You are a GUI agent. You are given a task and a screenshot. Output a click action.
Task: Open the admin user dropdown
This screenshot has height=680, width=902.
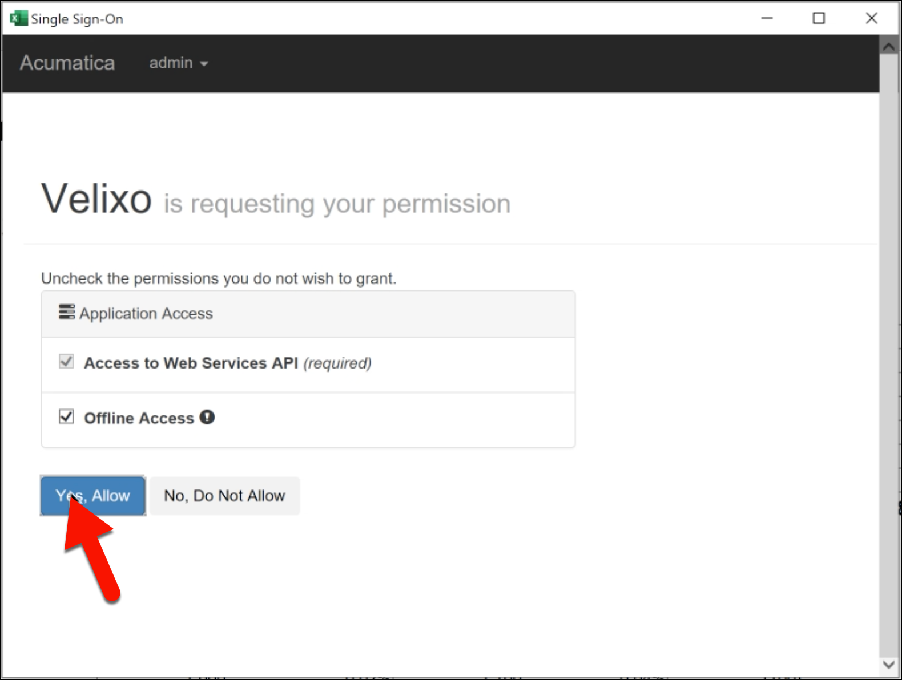(179, 63)
